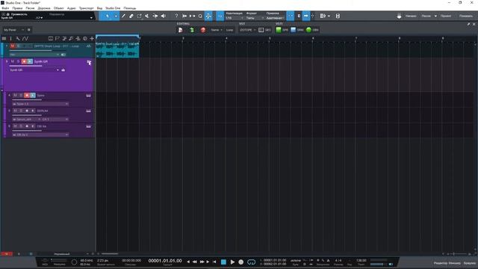Open the Файл menu

click(5, 8)
